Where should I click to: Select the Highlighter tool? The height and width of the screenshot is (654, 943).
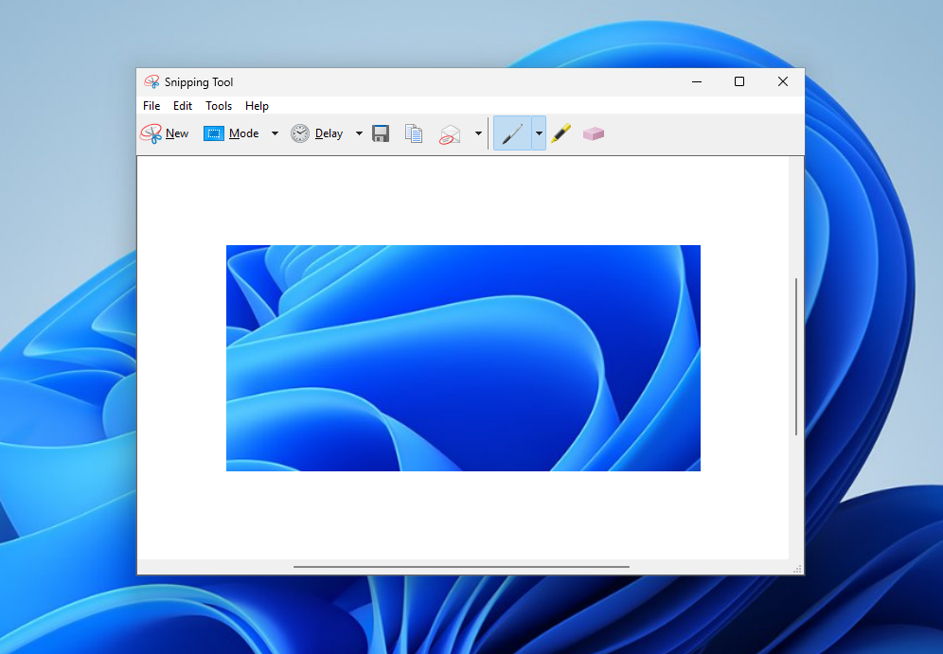coord(560,133)
